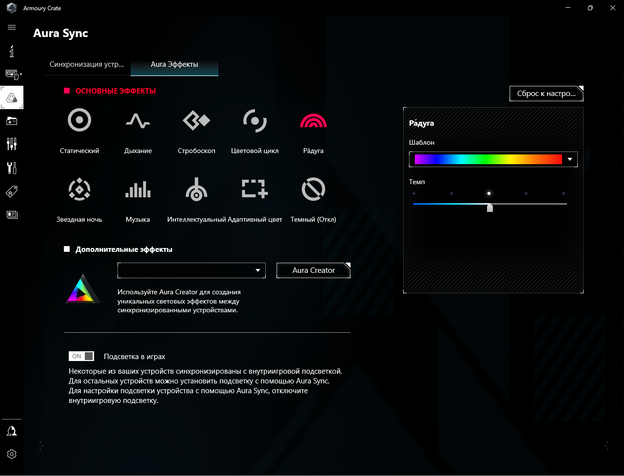This screenshot has height=476, width=624.
Task: Click the Aura Creator prism logo
Action: [83, 289]
